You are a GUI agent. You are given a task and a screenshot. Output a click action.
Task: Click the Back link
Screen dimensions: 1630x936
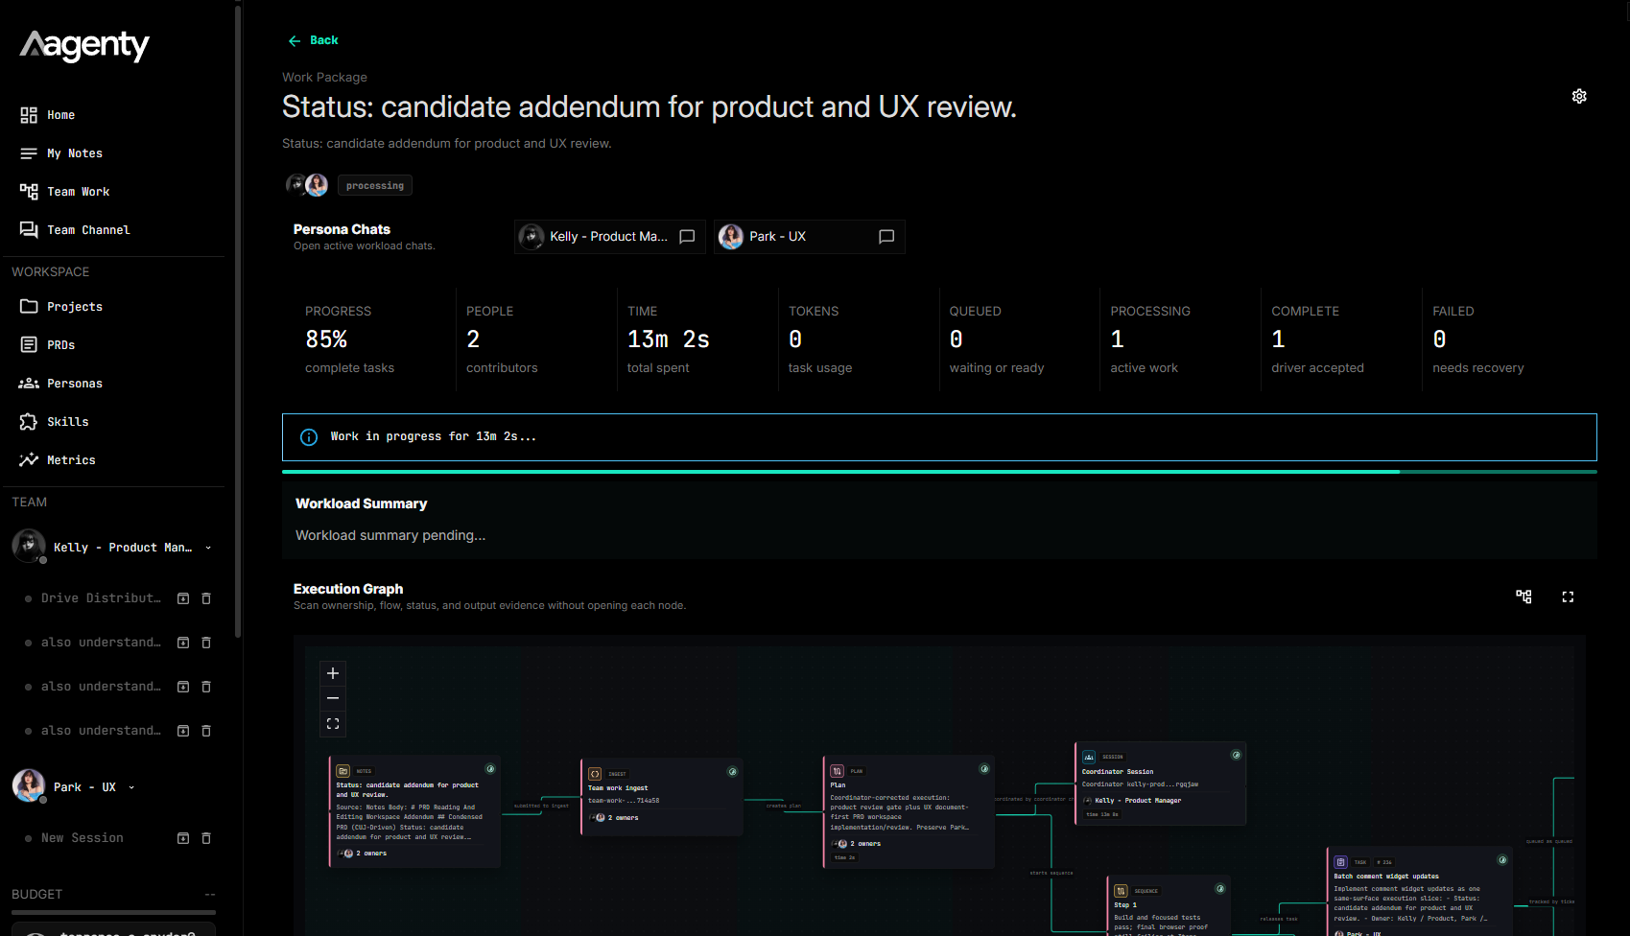coord(313,40)
